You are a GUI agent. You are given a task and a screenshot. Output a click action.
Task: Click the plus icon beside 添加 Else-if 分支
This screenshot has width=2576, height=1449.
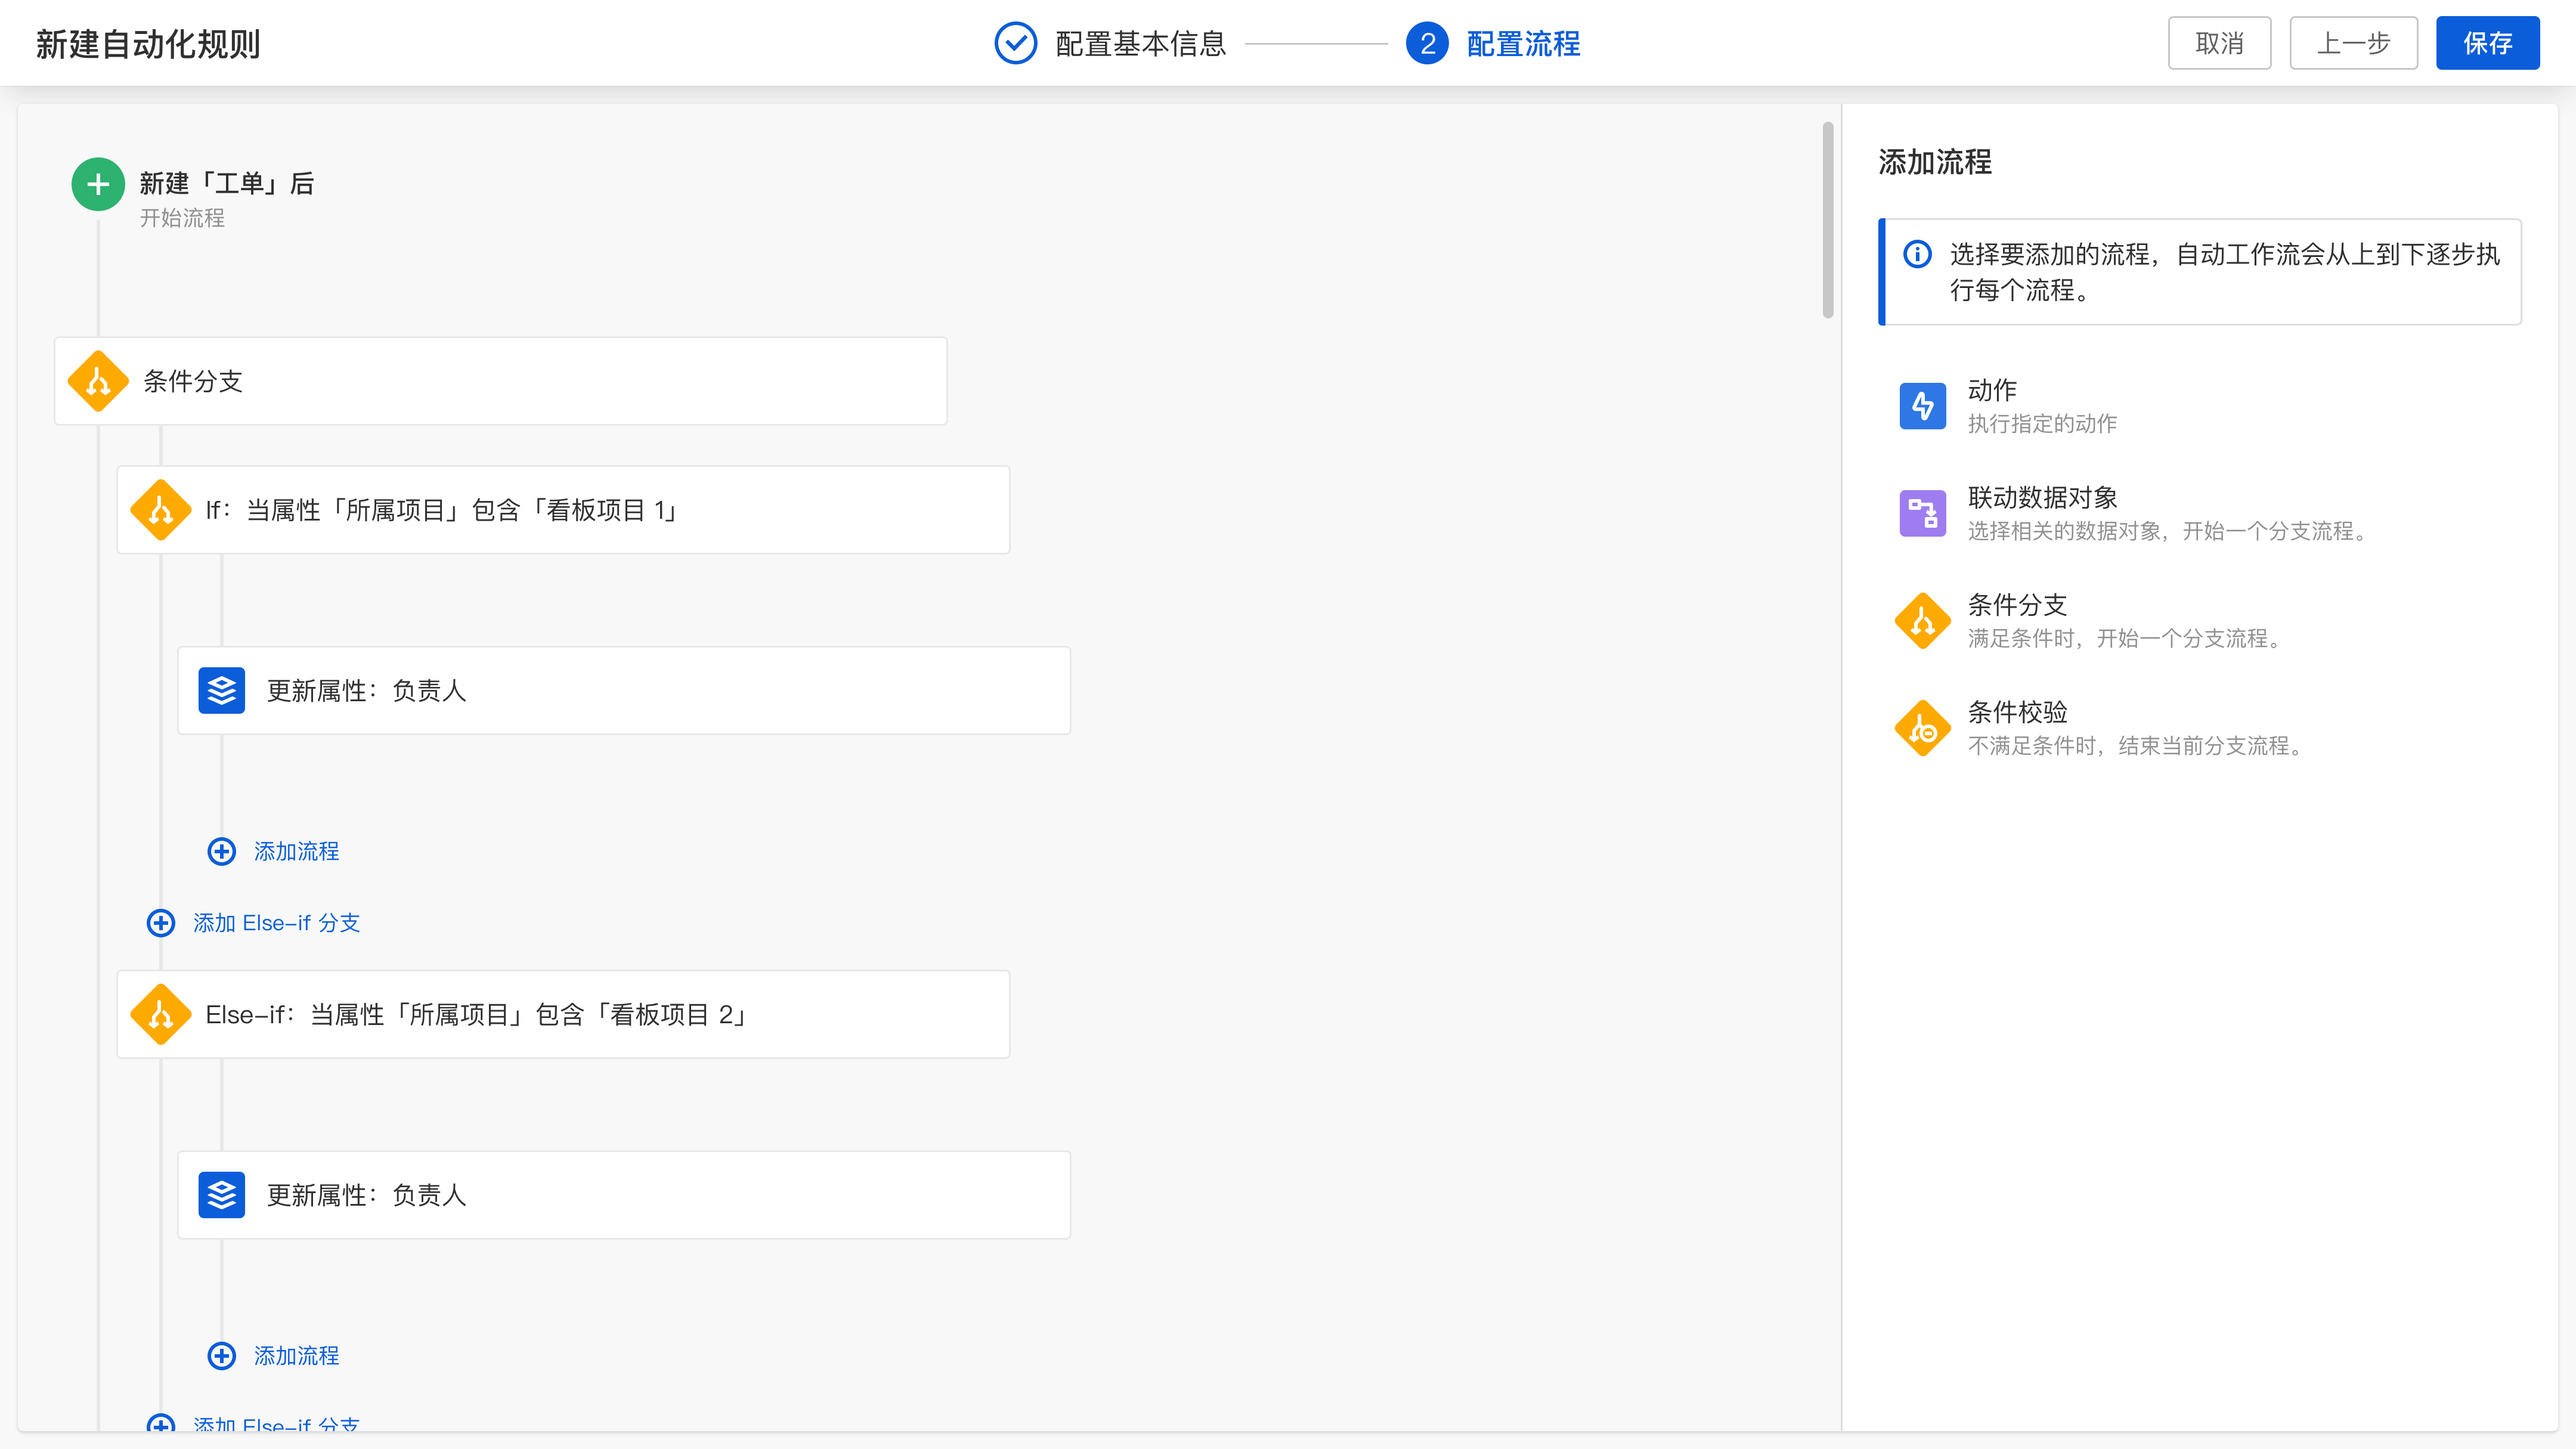pos(161,922)
